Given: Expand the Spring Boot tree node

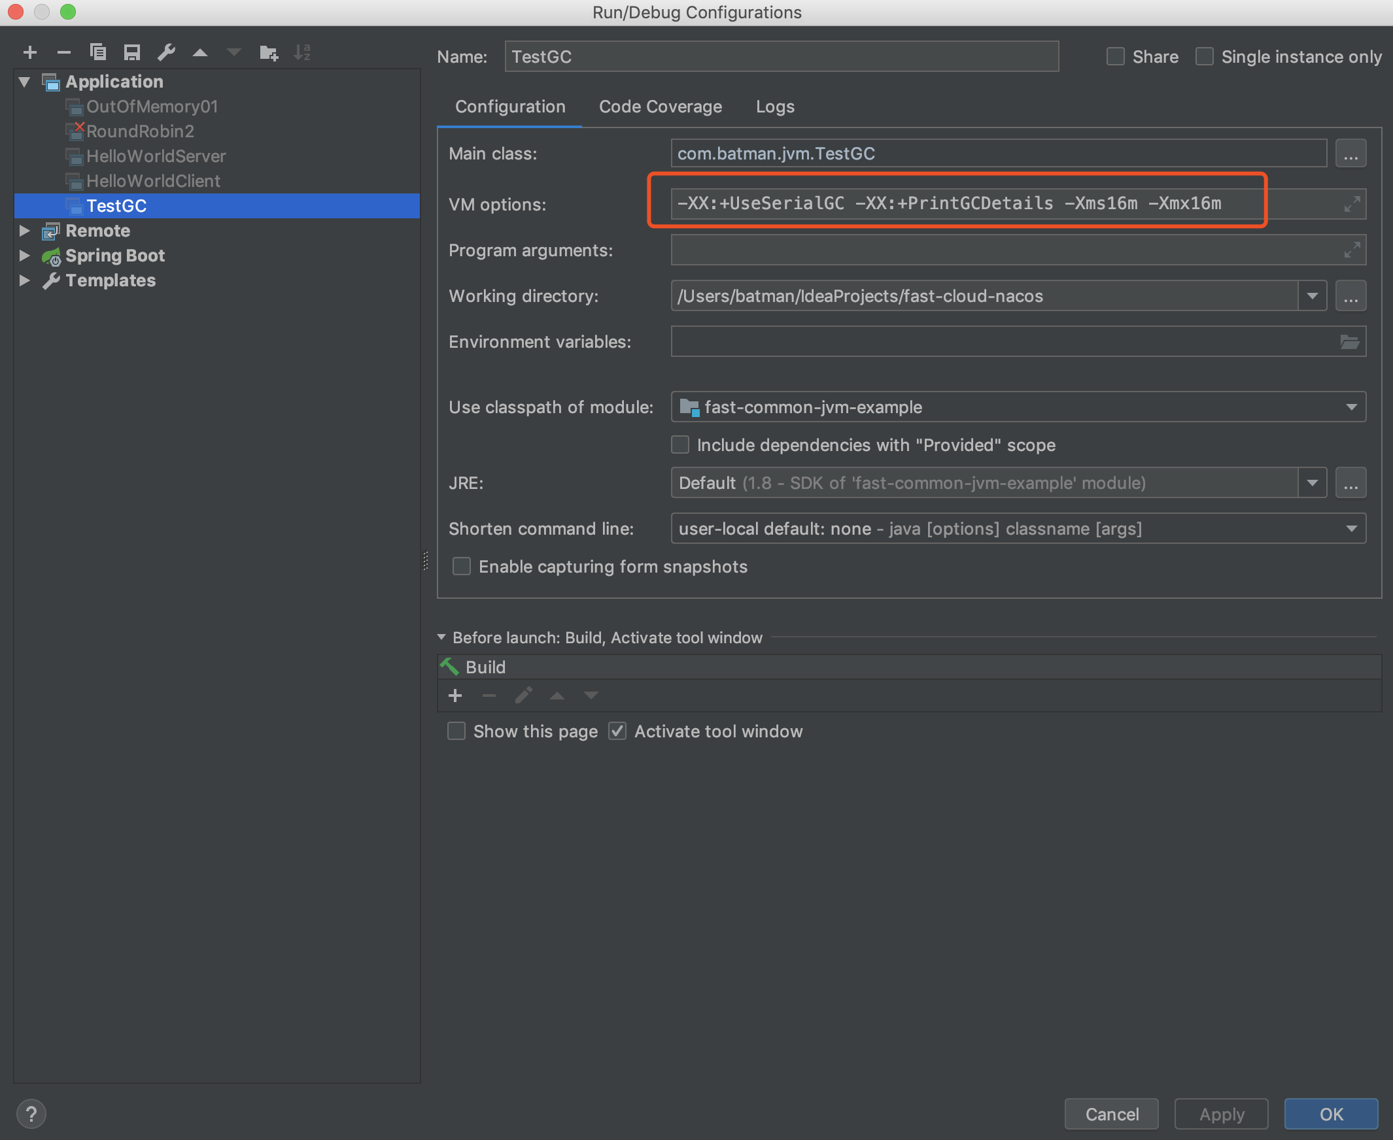Looking at the screenshot, I should pyautogui.click(x=24, y=256).
